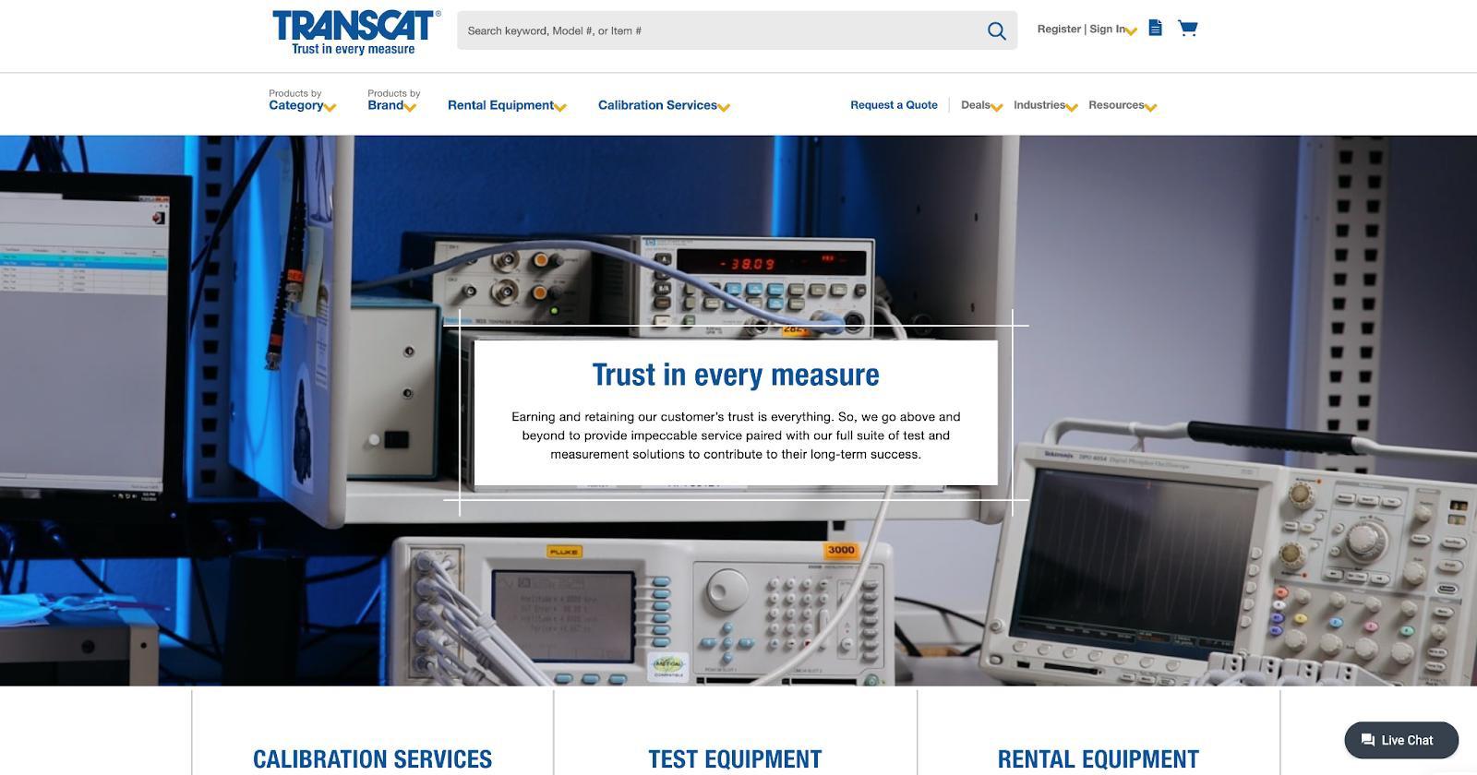1477x775 pixels.
Task: Click the magnifying glass search icon
Action: pyautogui.click(x=996, y=30)
